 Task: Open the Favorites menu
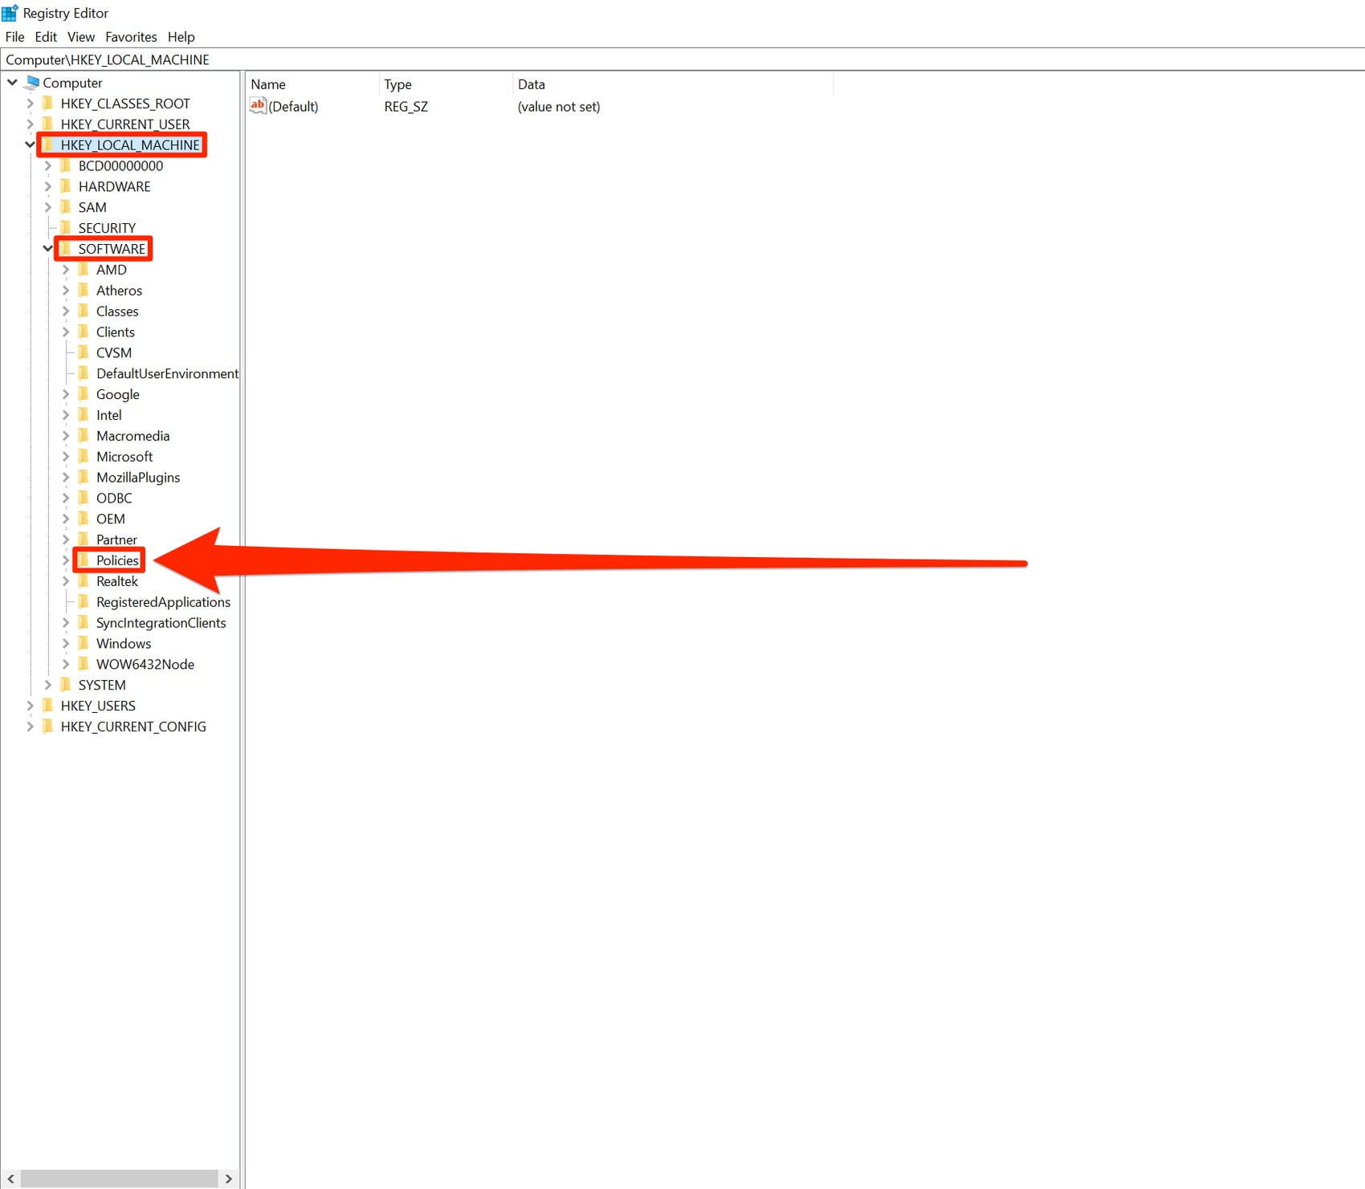click(x=131, y=37)
